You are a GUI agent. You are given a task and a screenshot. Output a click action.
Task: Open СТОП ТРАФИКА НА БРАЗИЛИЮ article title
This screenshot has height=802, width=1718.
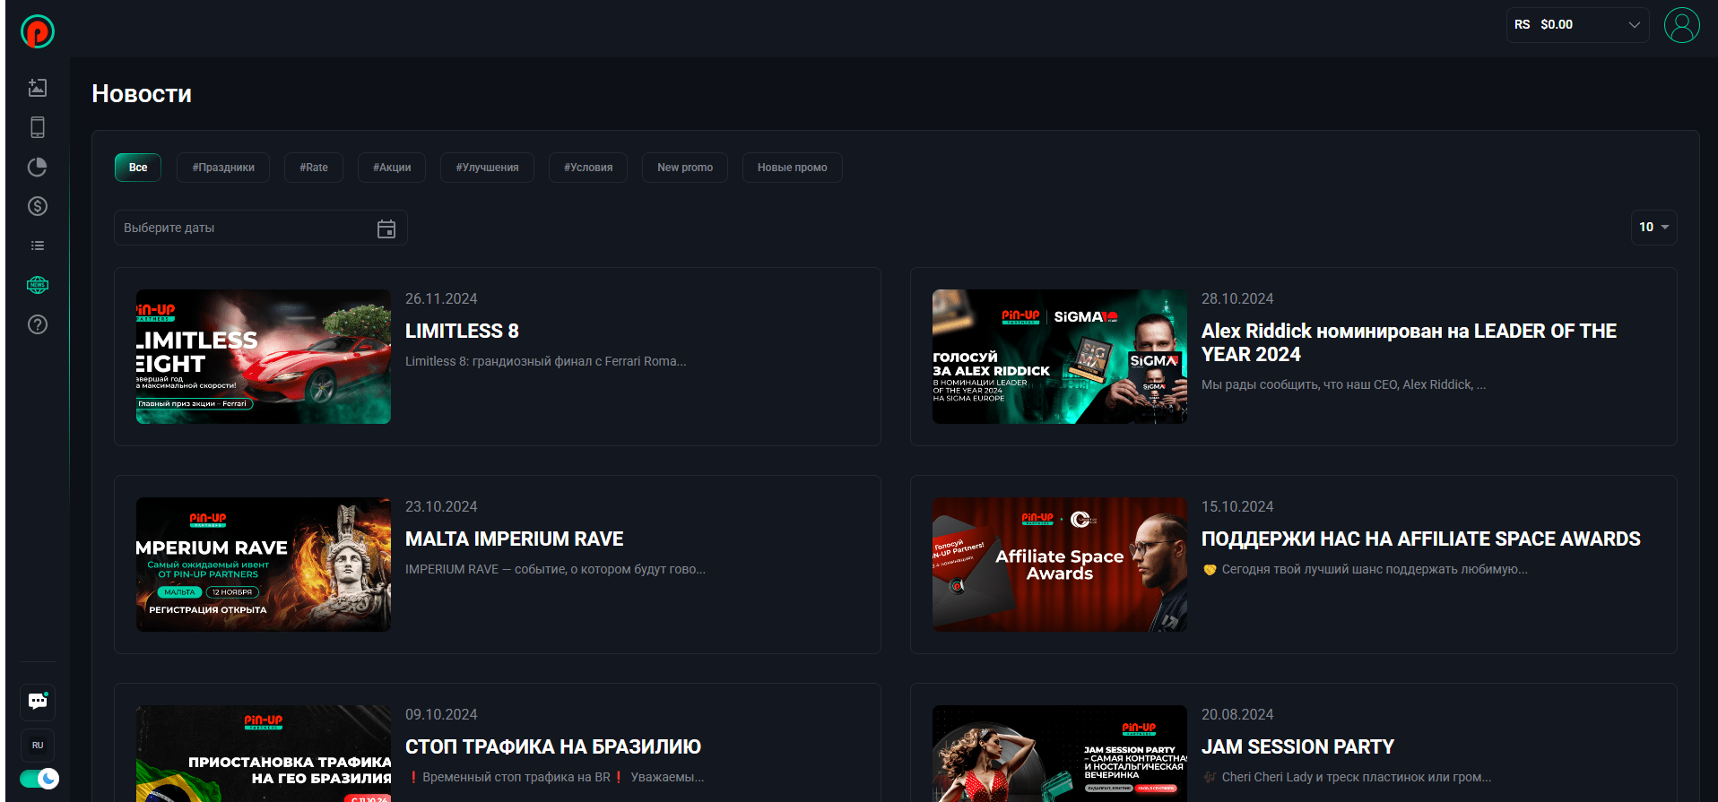[x=553, y=747]
